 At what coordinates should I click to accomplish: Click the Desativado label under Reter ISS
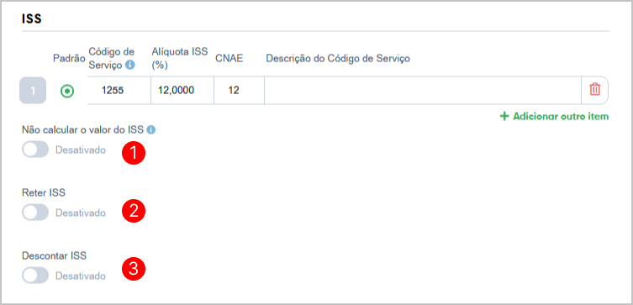point(81,213)
